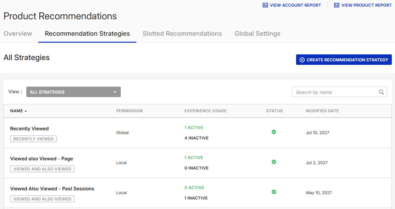Click the View Account Report chart icon
This screenshot has height=209, width=395.
coord(265,5)
